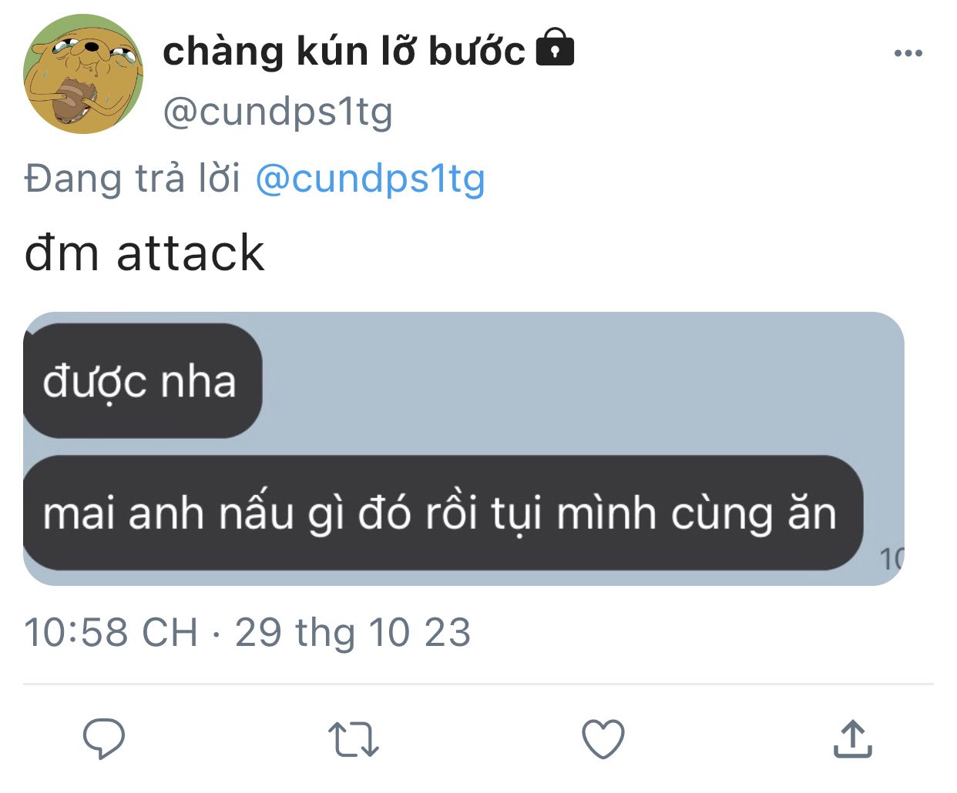Open the crying dog profile avatar

pos(83,74)
